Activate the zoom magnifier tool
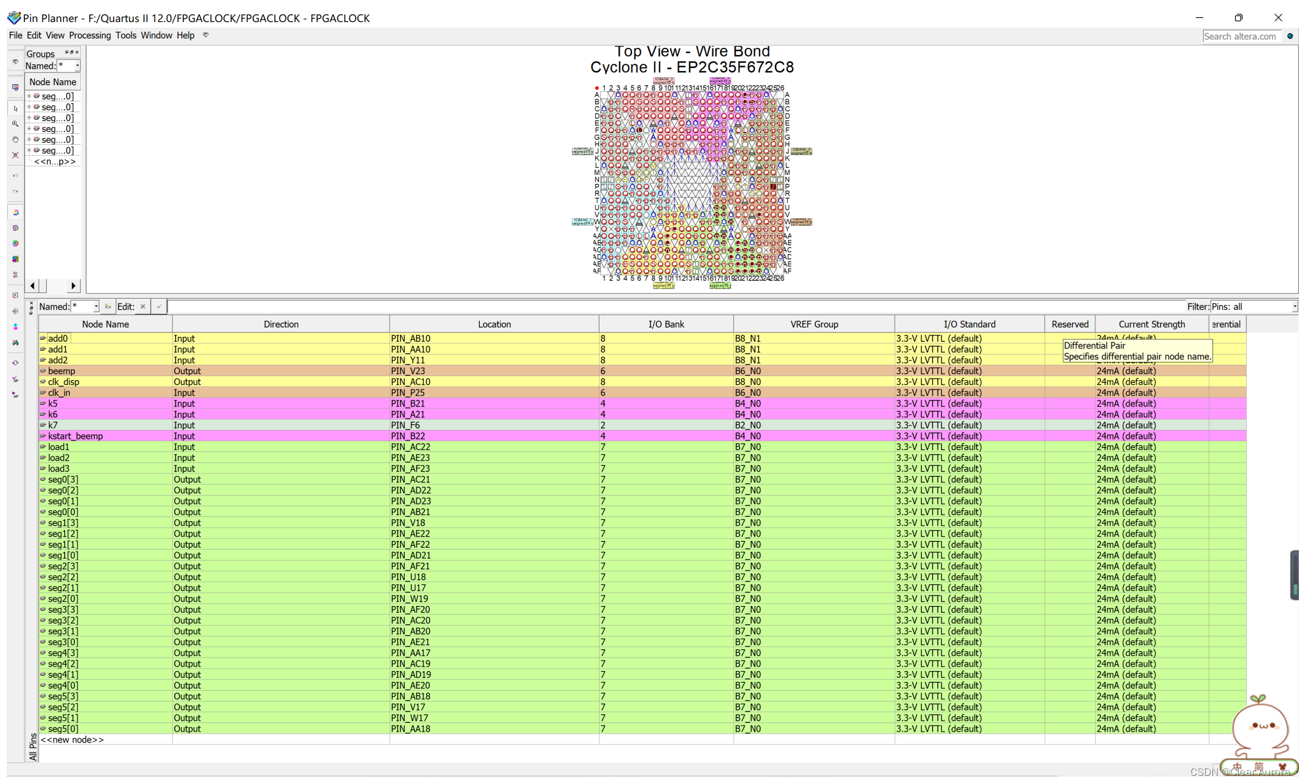 pos(15,124)
